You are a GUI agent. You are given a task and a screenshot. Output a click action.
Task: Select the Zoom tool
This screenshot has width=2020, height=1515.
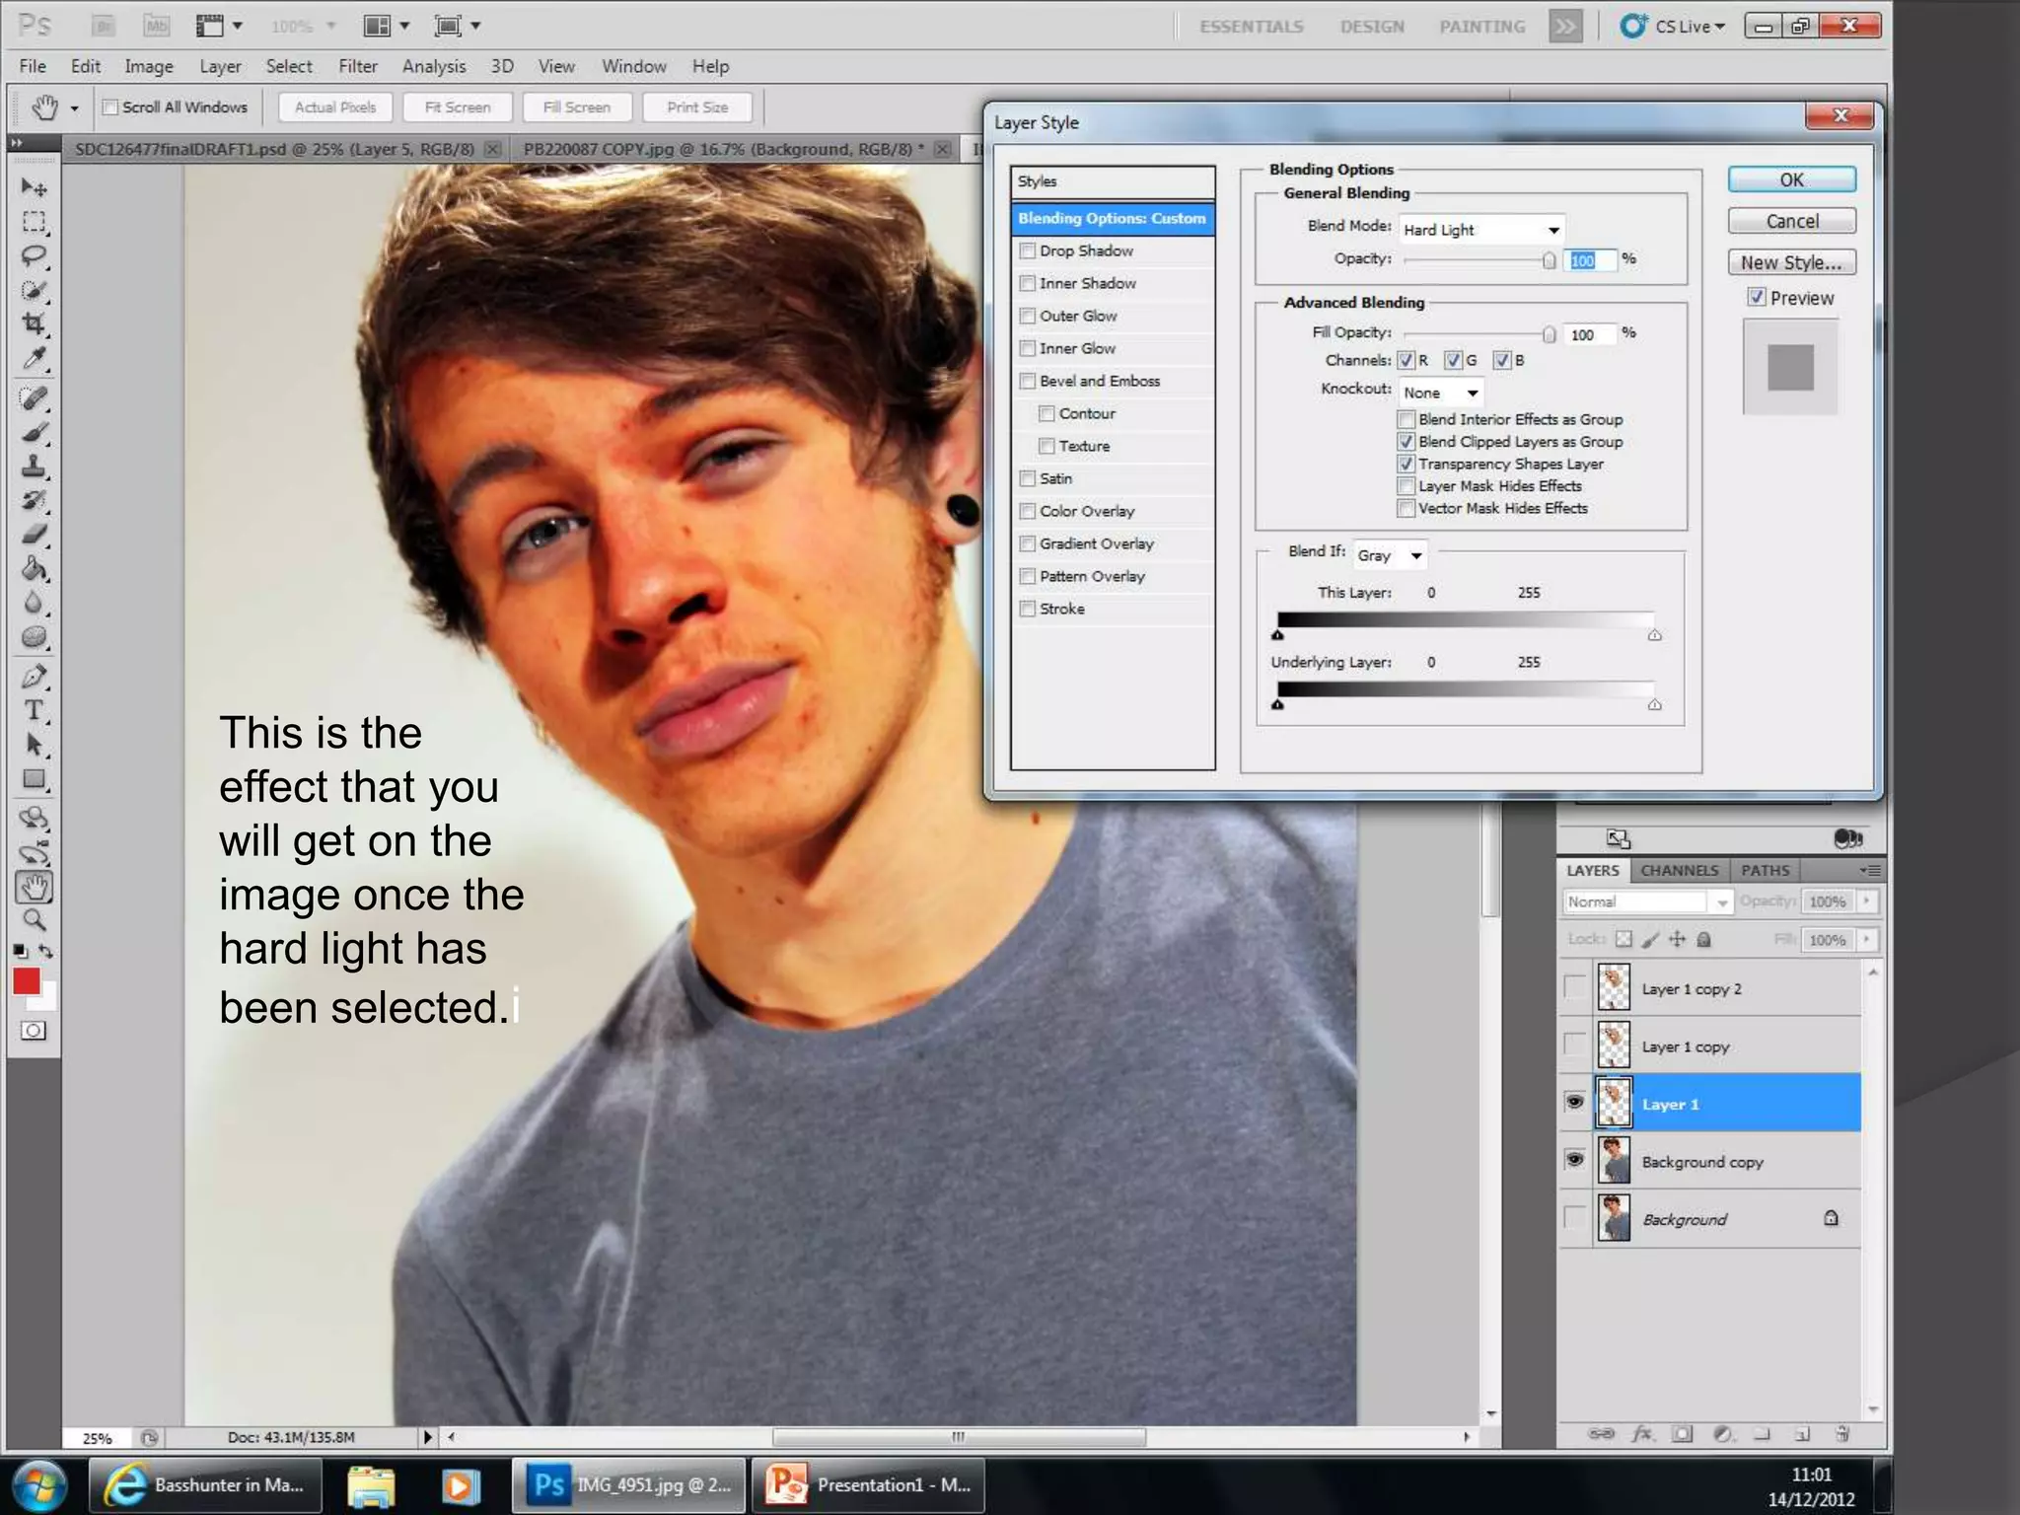tap(35, 920)
